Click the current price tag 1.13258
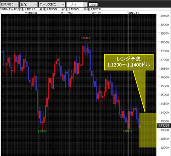Image resolution: width=171 pixels, height=156 pixels. click(x=163, y=126)
